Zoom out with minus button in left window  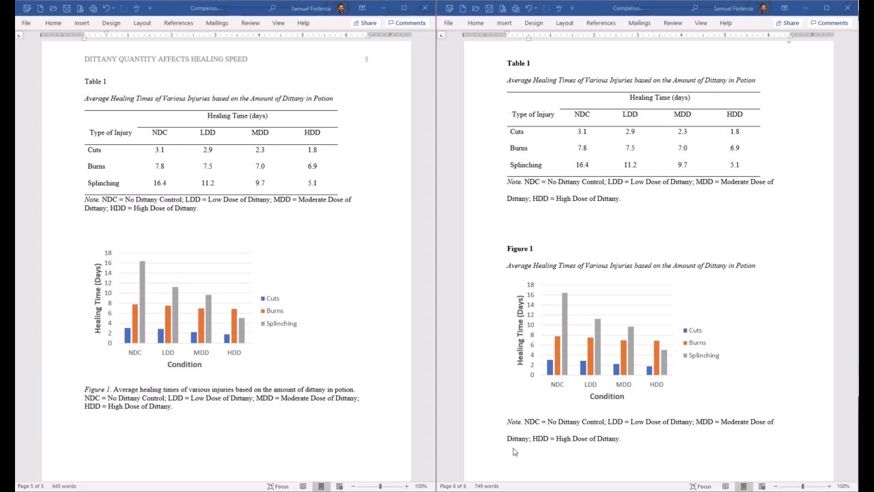click(353, 486)
